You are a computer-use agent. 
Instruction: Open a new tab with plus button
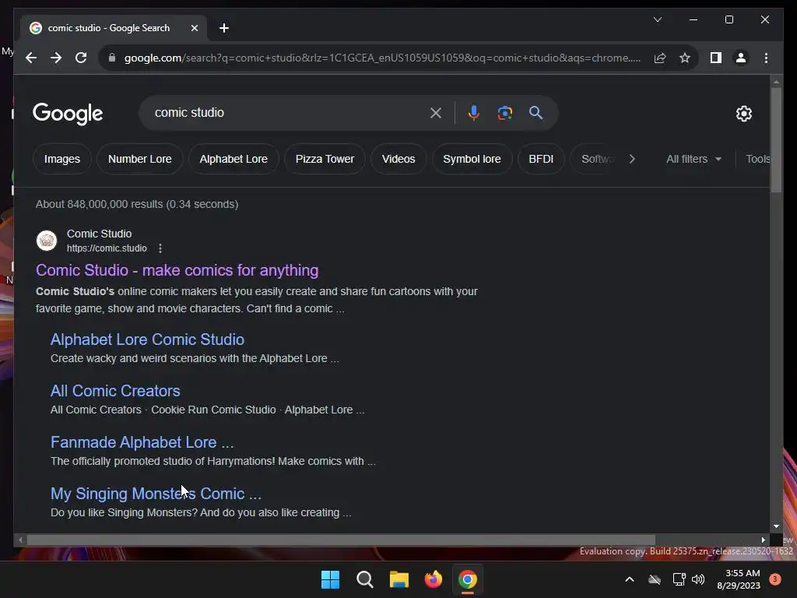[x=224, y=28]
